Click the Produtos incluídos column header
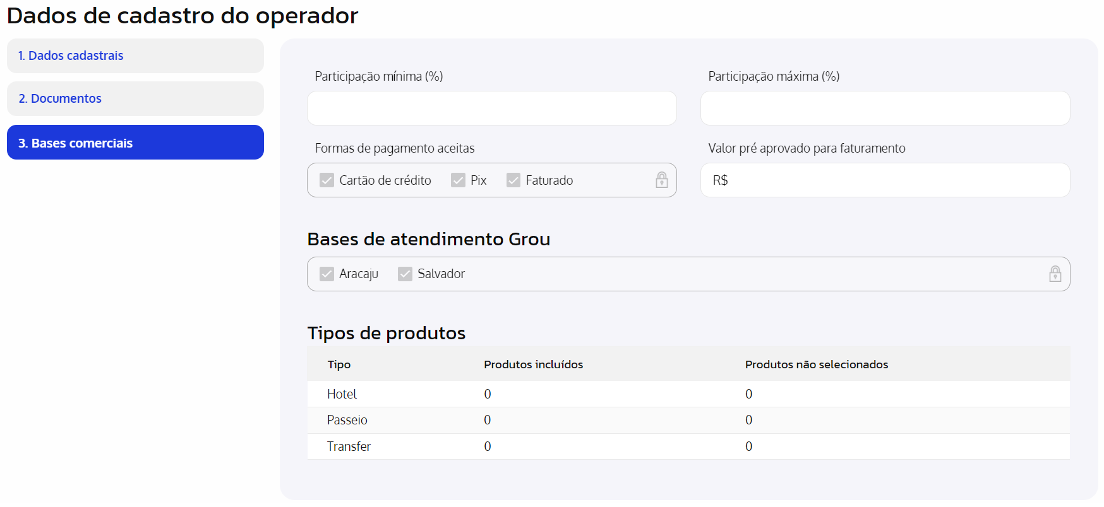The image size is (1104, 507). [x=533, y=364]
